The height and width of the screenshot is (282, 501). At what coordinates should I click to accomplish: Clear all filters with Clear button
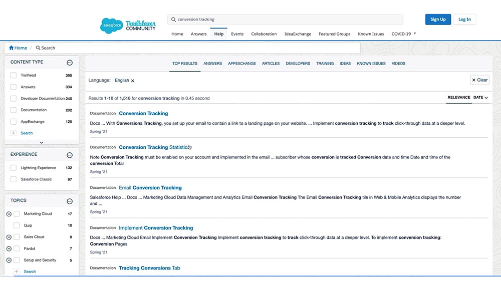tap(479, 80)
